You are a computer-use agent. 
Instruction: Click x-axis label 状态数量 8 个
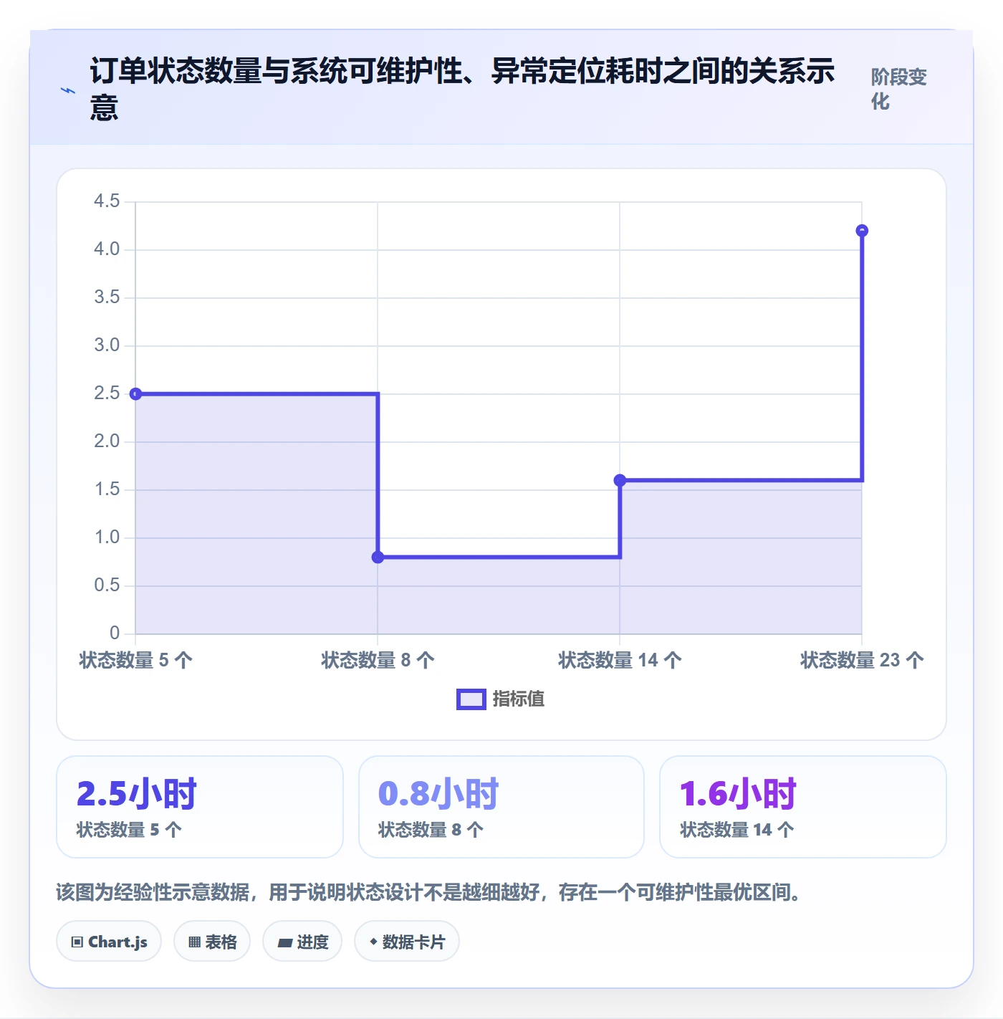pos(378,660)
